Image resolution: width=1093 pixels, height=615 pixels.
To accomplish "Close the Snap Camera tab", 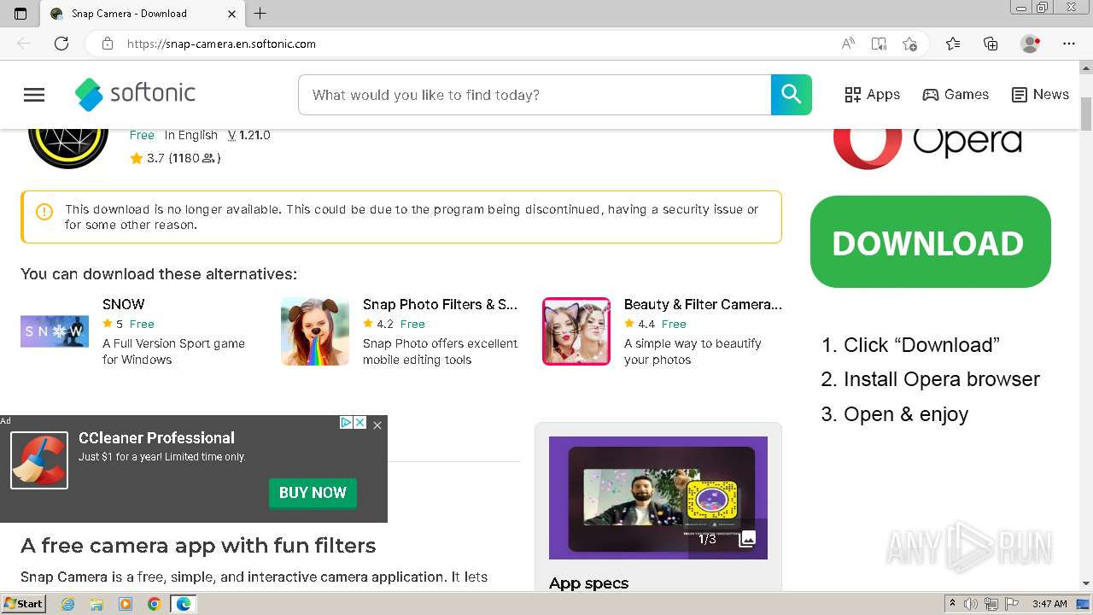I will (x=232, y=14).
